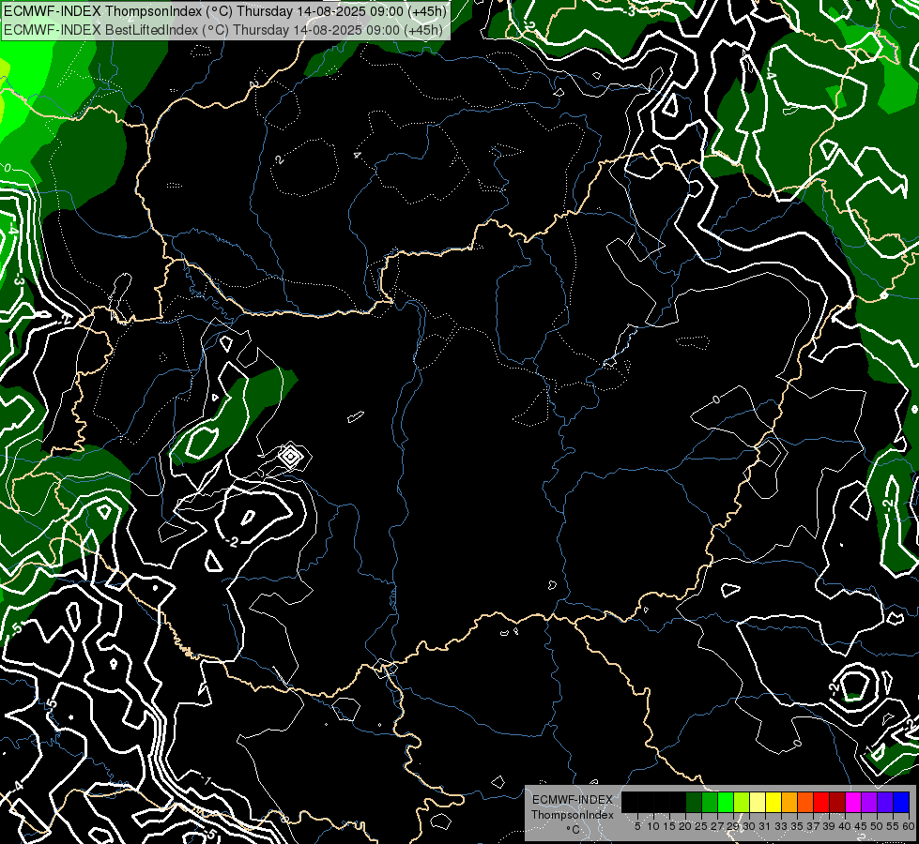
Task: Pick the orange 33–35 legend swatch
Action: (789, 802)
